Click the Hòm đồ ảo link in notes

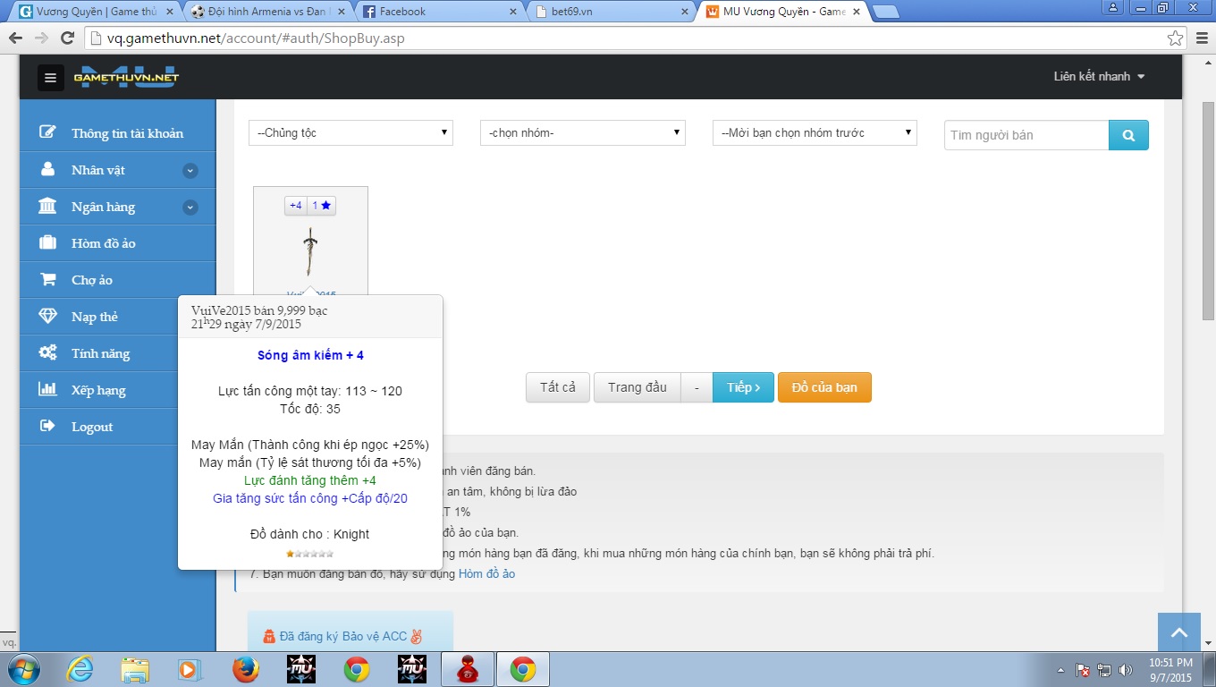click(486, 573)
